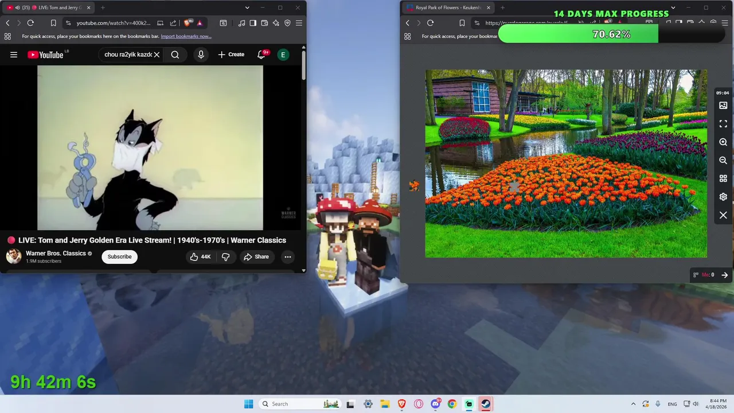Zoom out on the puzzle
Image resolution: width=734 pixels, height=413 pixels.
[x=723, y=161]
